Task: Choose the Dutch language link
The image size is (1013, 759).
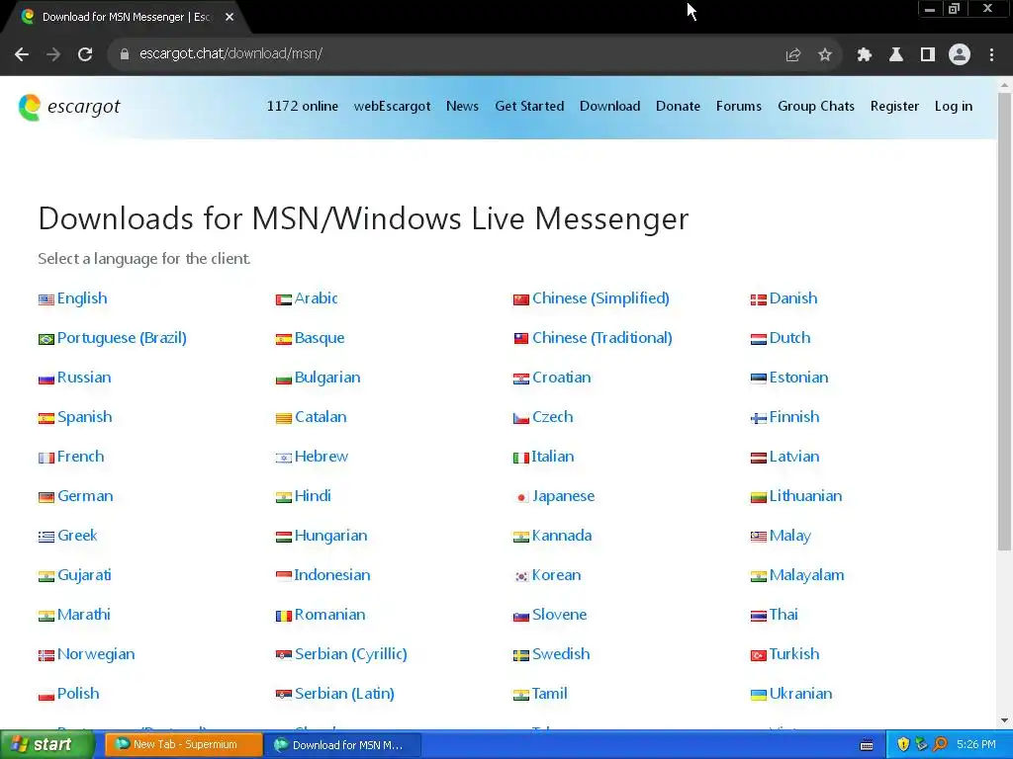Action: tap(790, 338)
